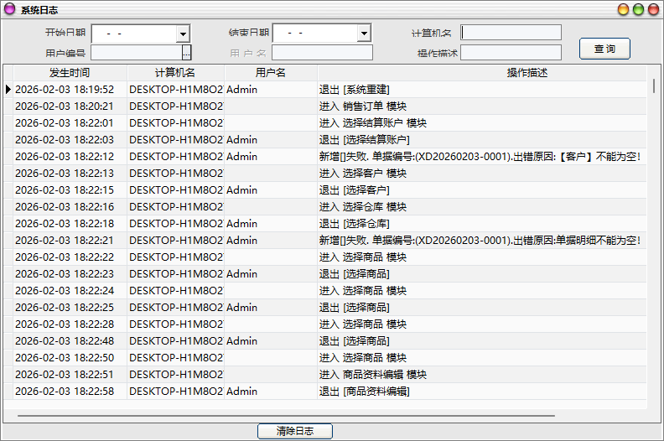Screen dimensions: 664x441
Task: Click the 操作描述 column header
Action: pyautogui.click(x=527, y=73)
